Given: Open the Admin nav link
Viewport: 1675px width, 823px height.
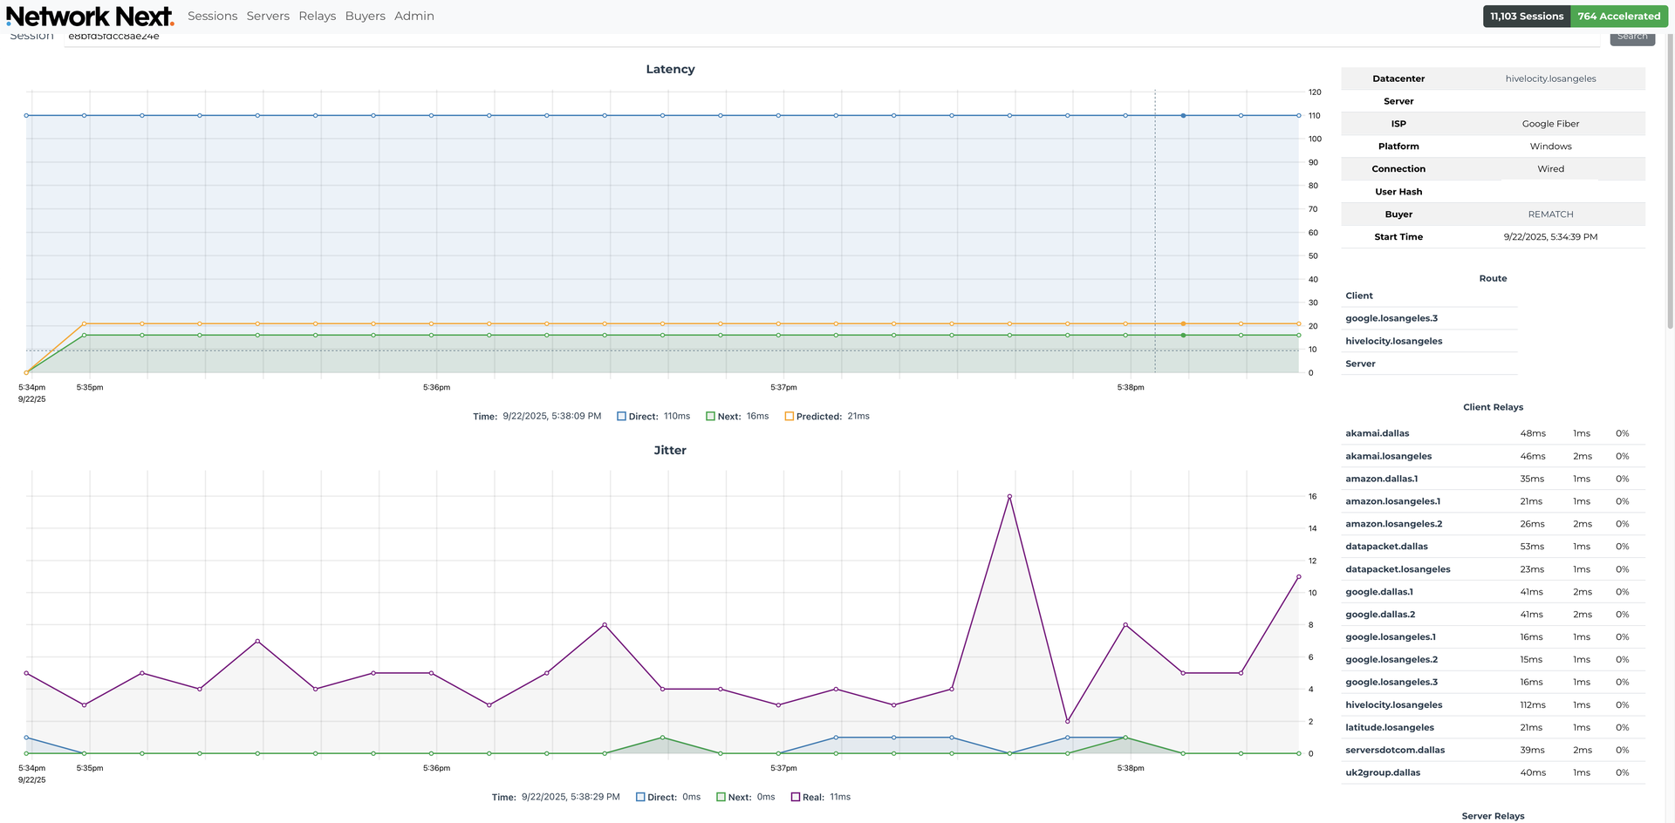Looking at the screenshot, I should 414,17.
